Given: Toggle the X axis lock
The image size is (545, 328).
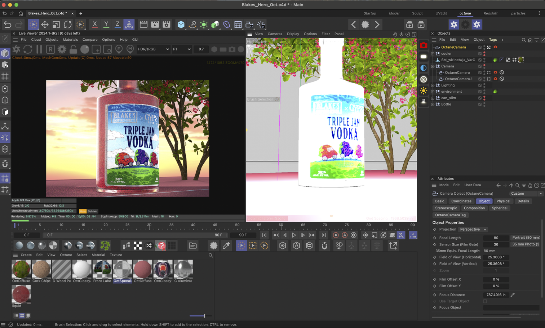Looking at the screenshot, I should click(94, 25).
